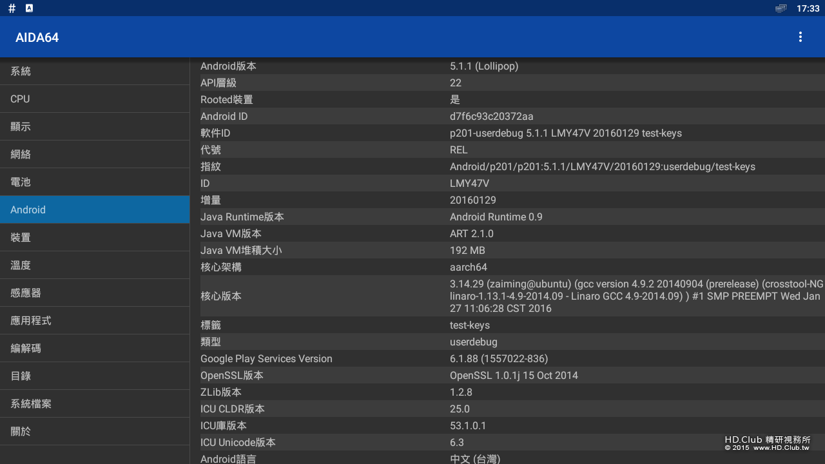Screen dimensions: 825x464
Task: Open the 系統檔案 section
Action: click(95, 403)
